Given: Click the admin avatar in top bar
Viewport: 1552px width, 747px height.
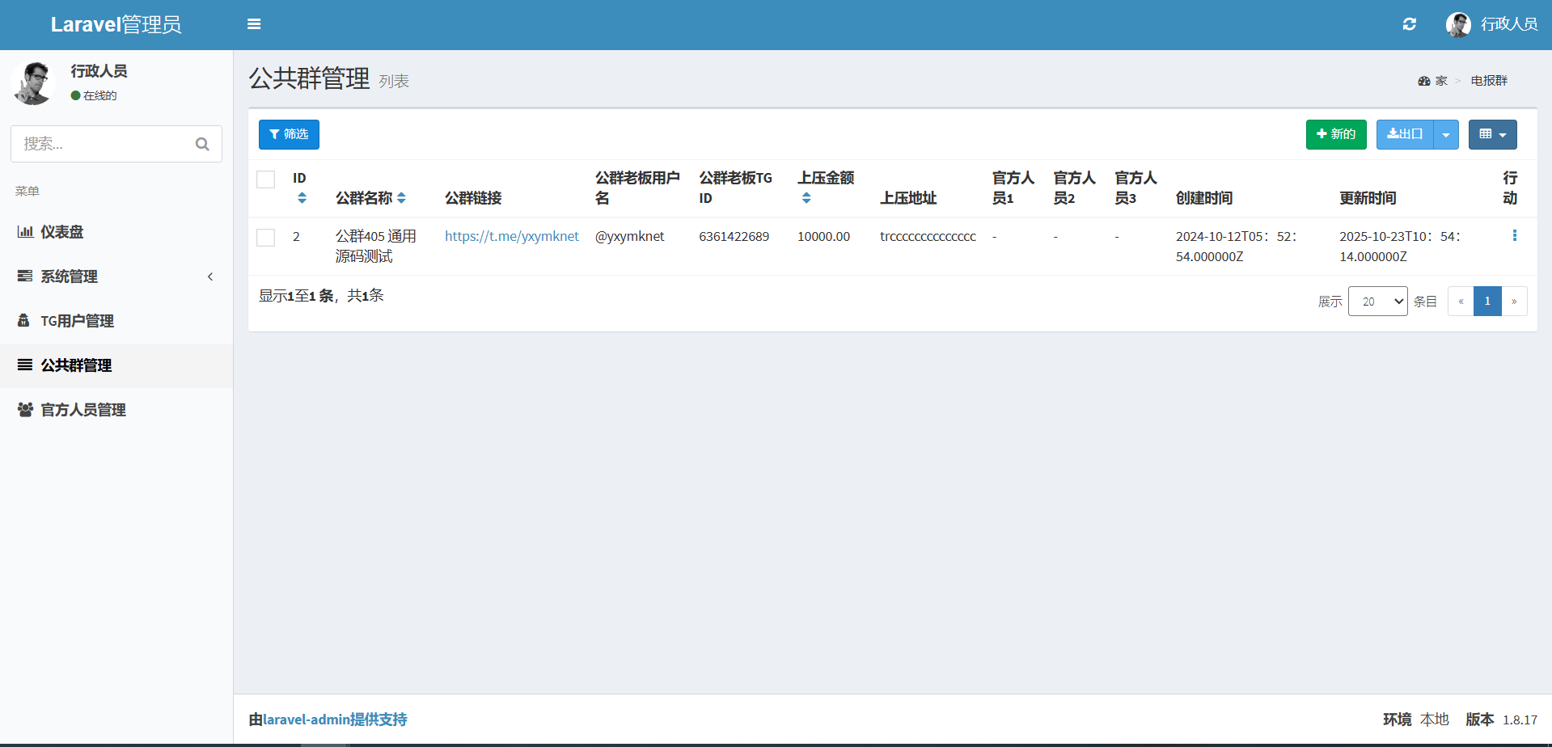Looking at the screenshot, I should 1457,24.
